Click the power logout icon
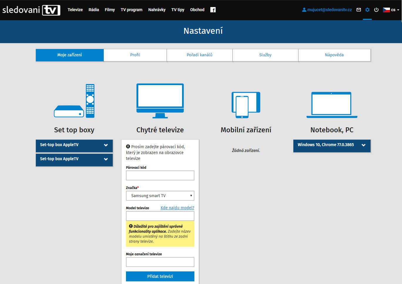The width and height of the screenshot is (402, 284). [x=376, y=10]
